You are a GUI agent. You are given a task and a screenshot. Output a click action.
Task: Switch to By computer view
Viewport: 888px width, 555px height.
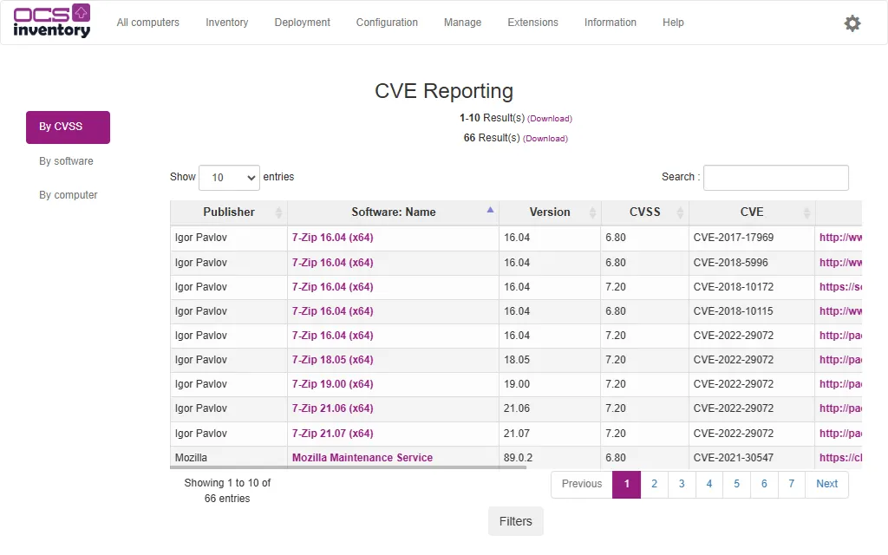coord(68,195)
